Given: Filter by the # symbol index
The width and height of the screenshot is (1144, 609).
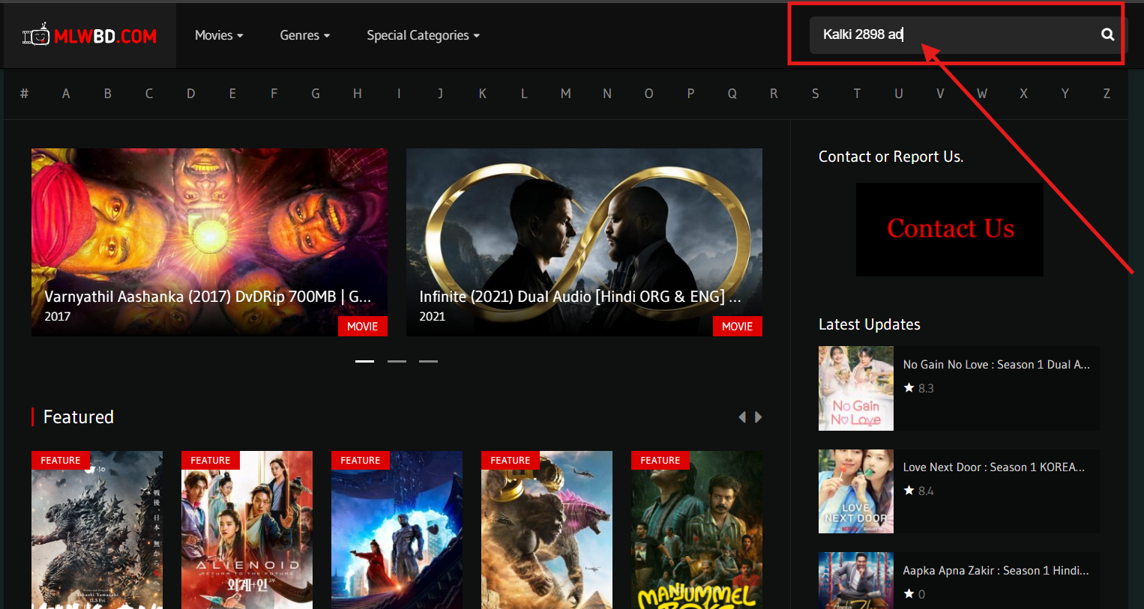Looking at the screenshot, I should coord(24,94).
